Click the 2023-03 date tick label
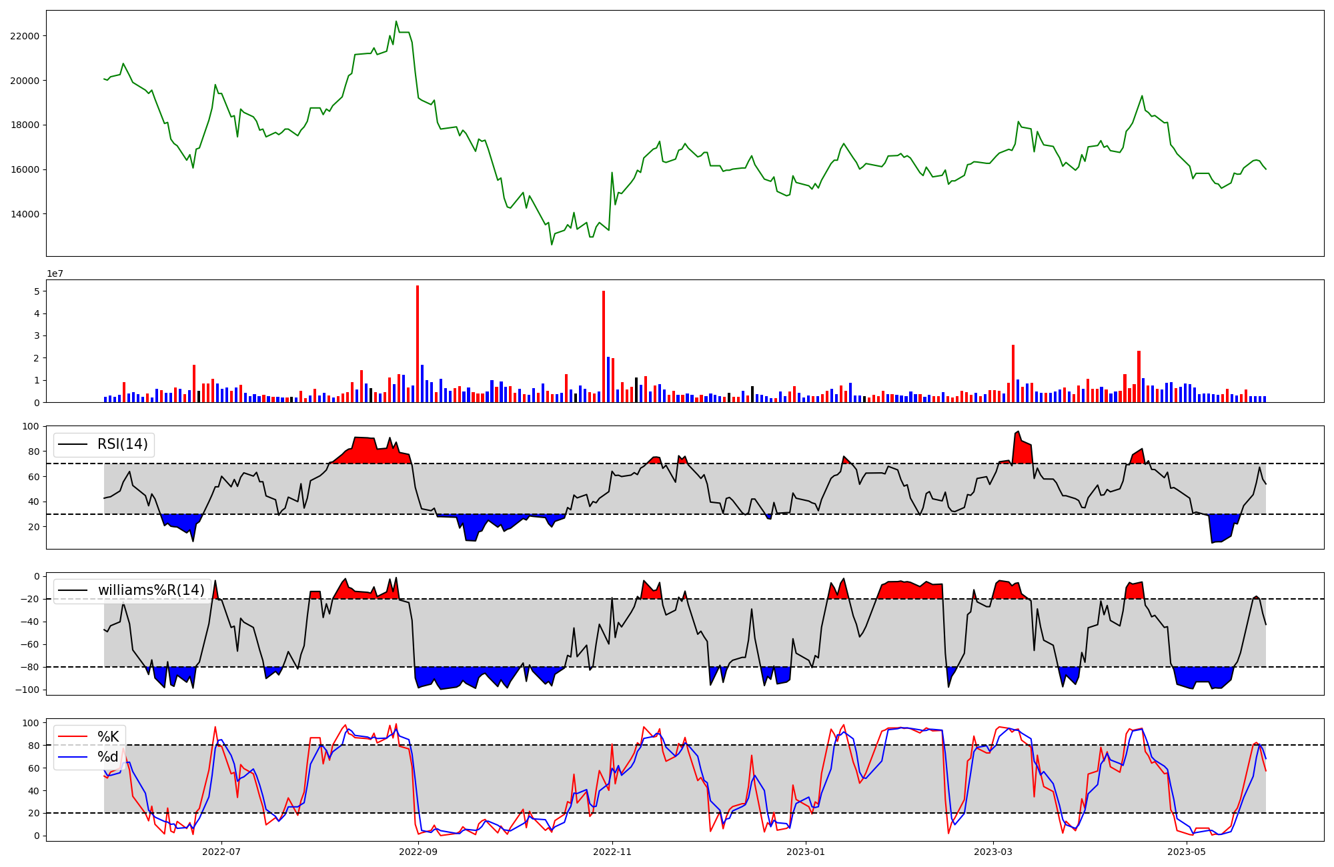The height and width of the screenshot is (867, 1334). [x=994, y=852]
